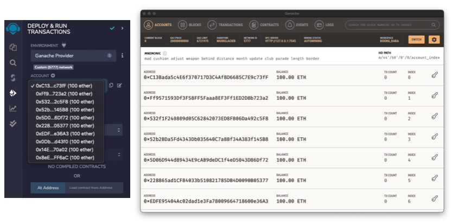Click address 0x228865ad1CF84033b510821785DB4D0090B05377
Image resolution: width=452 pixels, height=224 pixels.
(x=206, y=181)
